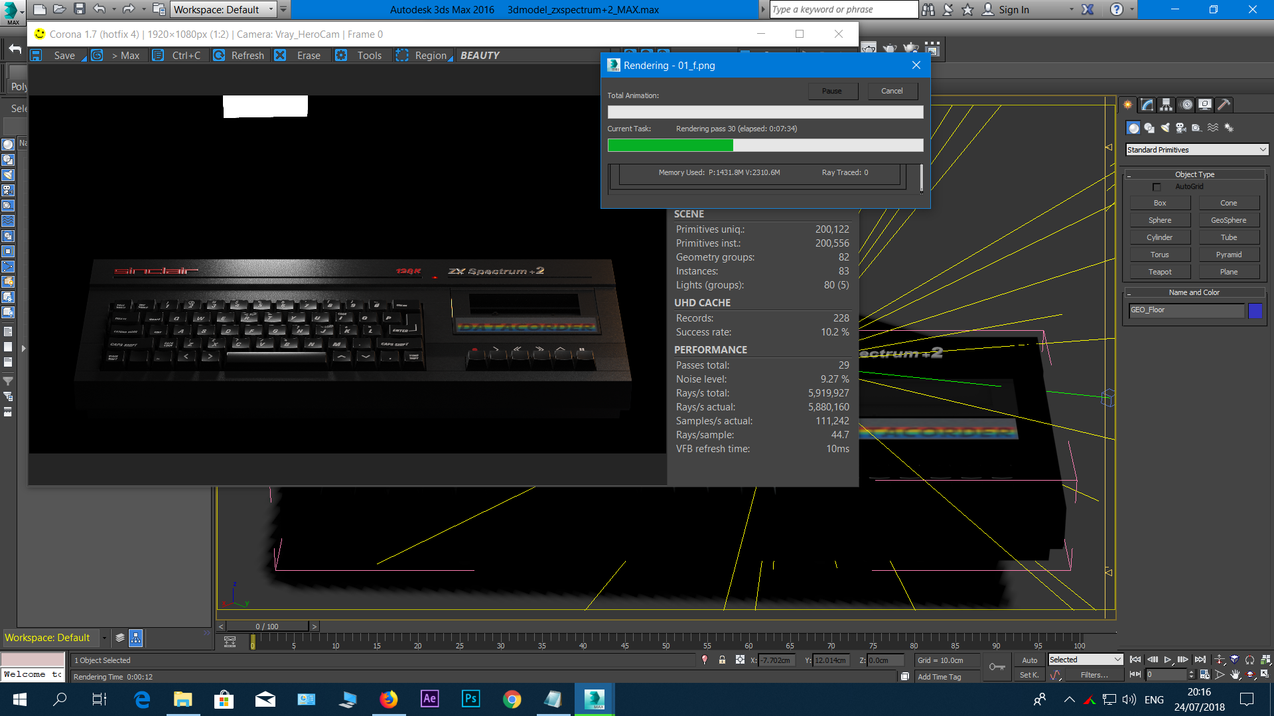
Task: Click Maximize Viewport Toggle icon
Action: click(x=1265, y=674)
